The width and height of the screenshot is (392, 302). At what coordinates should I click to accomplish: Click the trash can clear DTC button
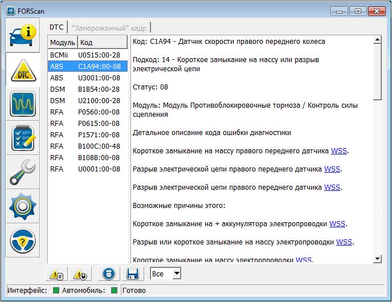tap(109, 274)
